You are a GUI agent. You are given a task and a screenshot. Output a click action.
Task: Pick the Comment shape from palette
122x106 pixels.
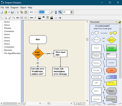coord(111,63)
